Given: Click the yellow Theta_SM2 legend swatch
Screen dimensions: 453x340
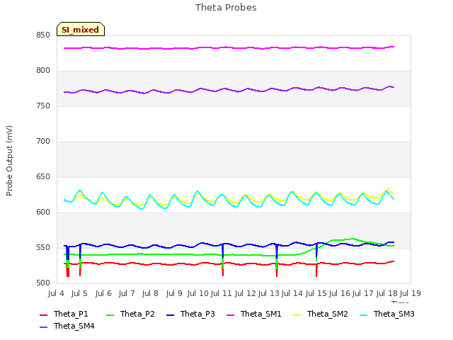Looking at the screenshot, I should coord(297,314).
